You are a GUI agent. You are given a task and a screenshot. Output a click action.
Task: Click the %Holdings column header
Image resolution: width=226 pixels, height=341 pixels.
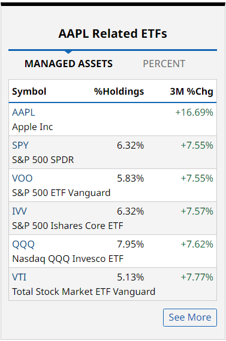(x=119, y=91)
